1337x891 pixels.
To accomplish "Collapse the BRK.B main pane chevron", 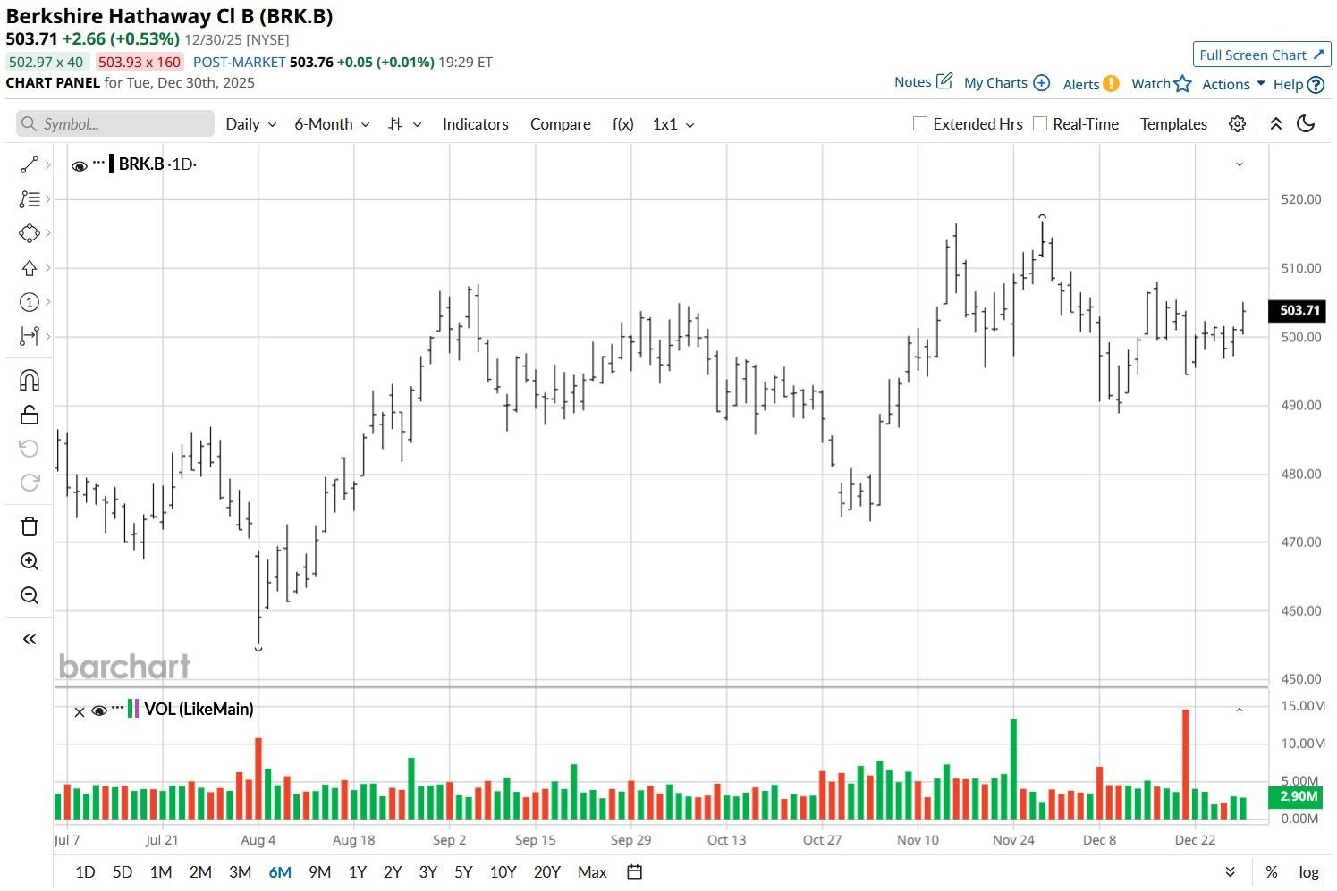I will pyautogui.click(x=1240, y=164).
